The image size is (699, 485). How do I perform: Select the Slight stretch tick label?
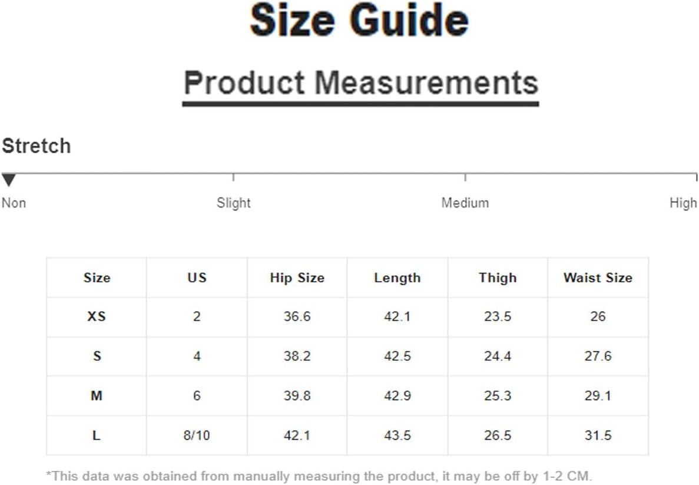pyautogui.click(x=234, y=203)
